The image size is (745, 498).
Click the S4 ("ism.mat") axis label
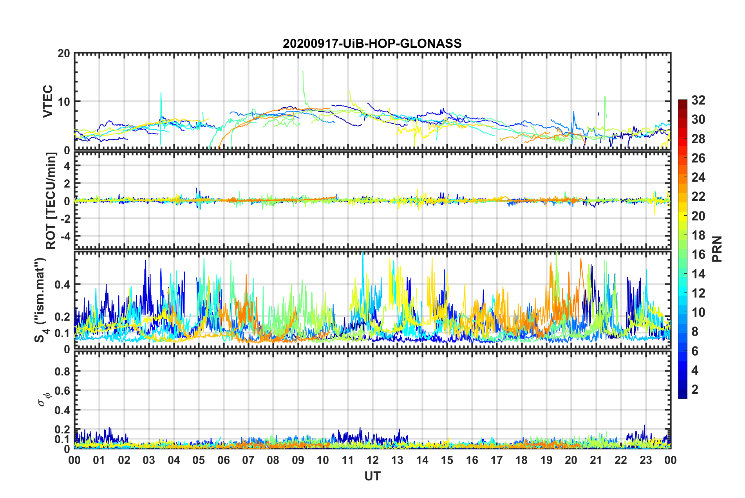(x=41, y=300)
